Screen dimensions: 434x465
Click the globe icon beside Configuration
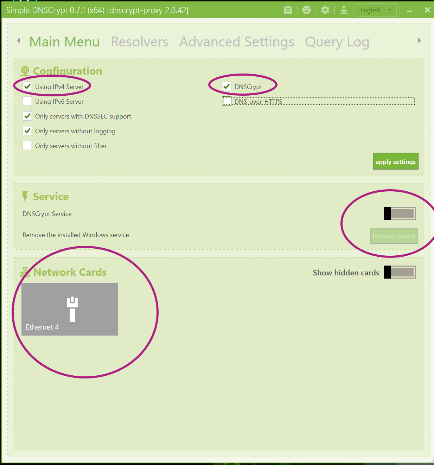25,71
